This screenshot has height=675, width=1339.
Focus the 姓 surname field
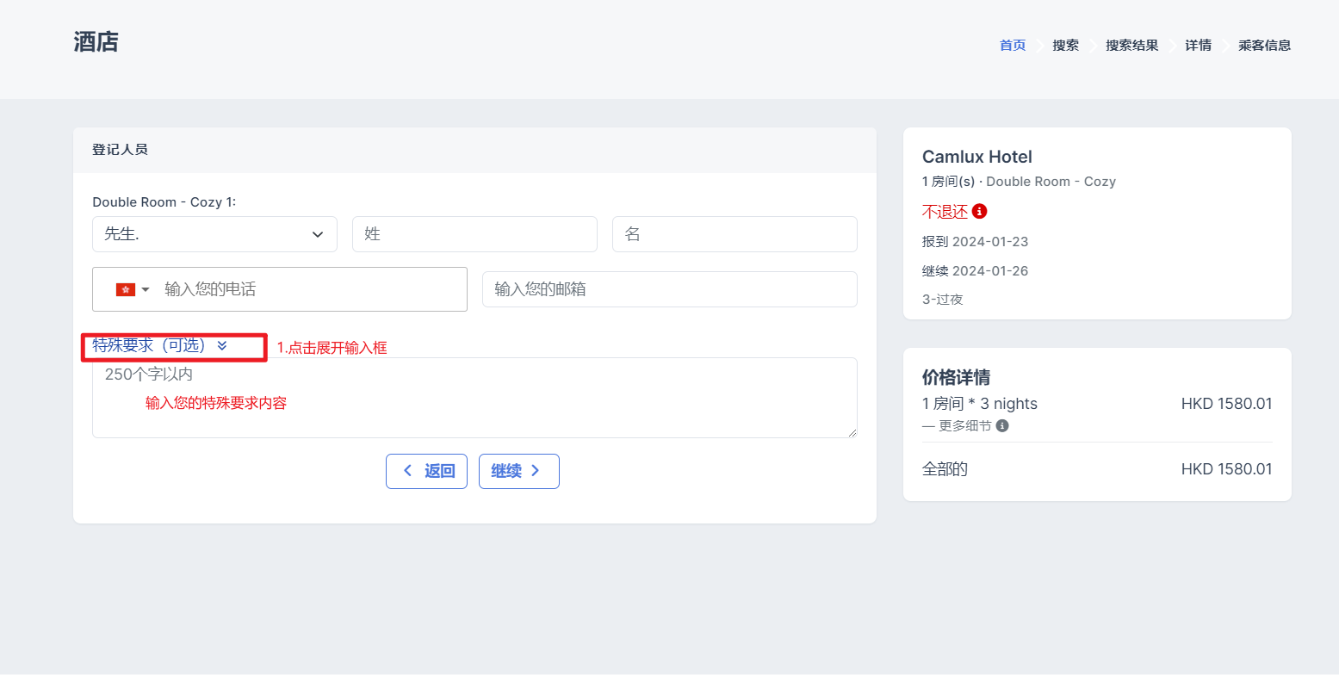tap(474, 234)
